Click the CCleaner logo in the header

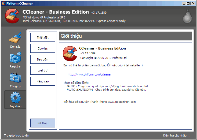tap(12, 16)
